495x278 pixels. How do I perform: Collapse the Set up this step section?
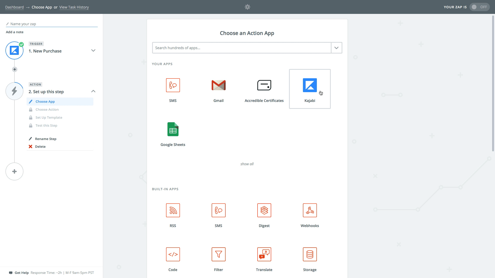point(93,91)
